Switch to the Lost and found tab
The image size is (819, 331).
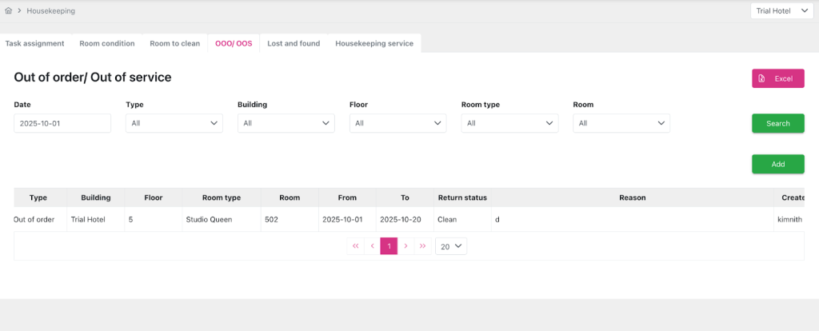[292, 43]
